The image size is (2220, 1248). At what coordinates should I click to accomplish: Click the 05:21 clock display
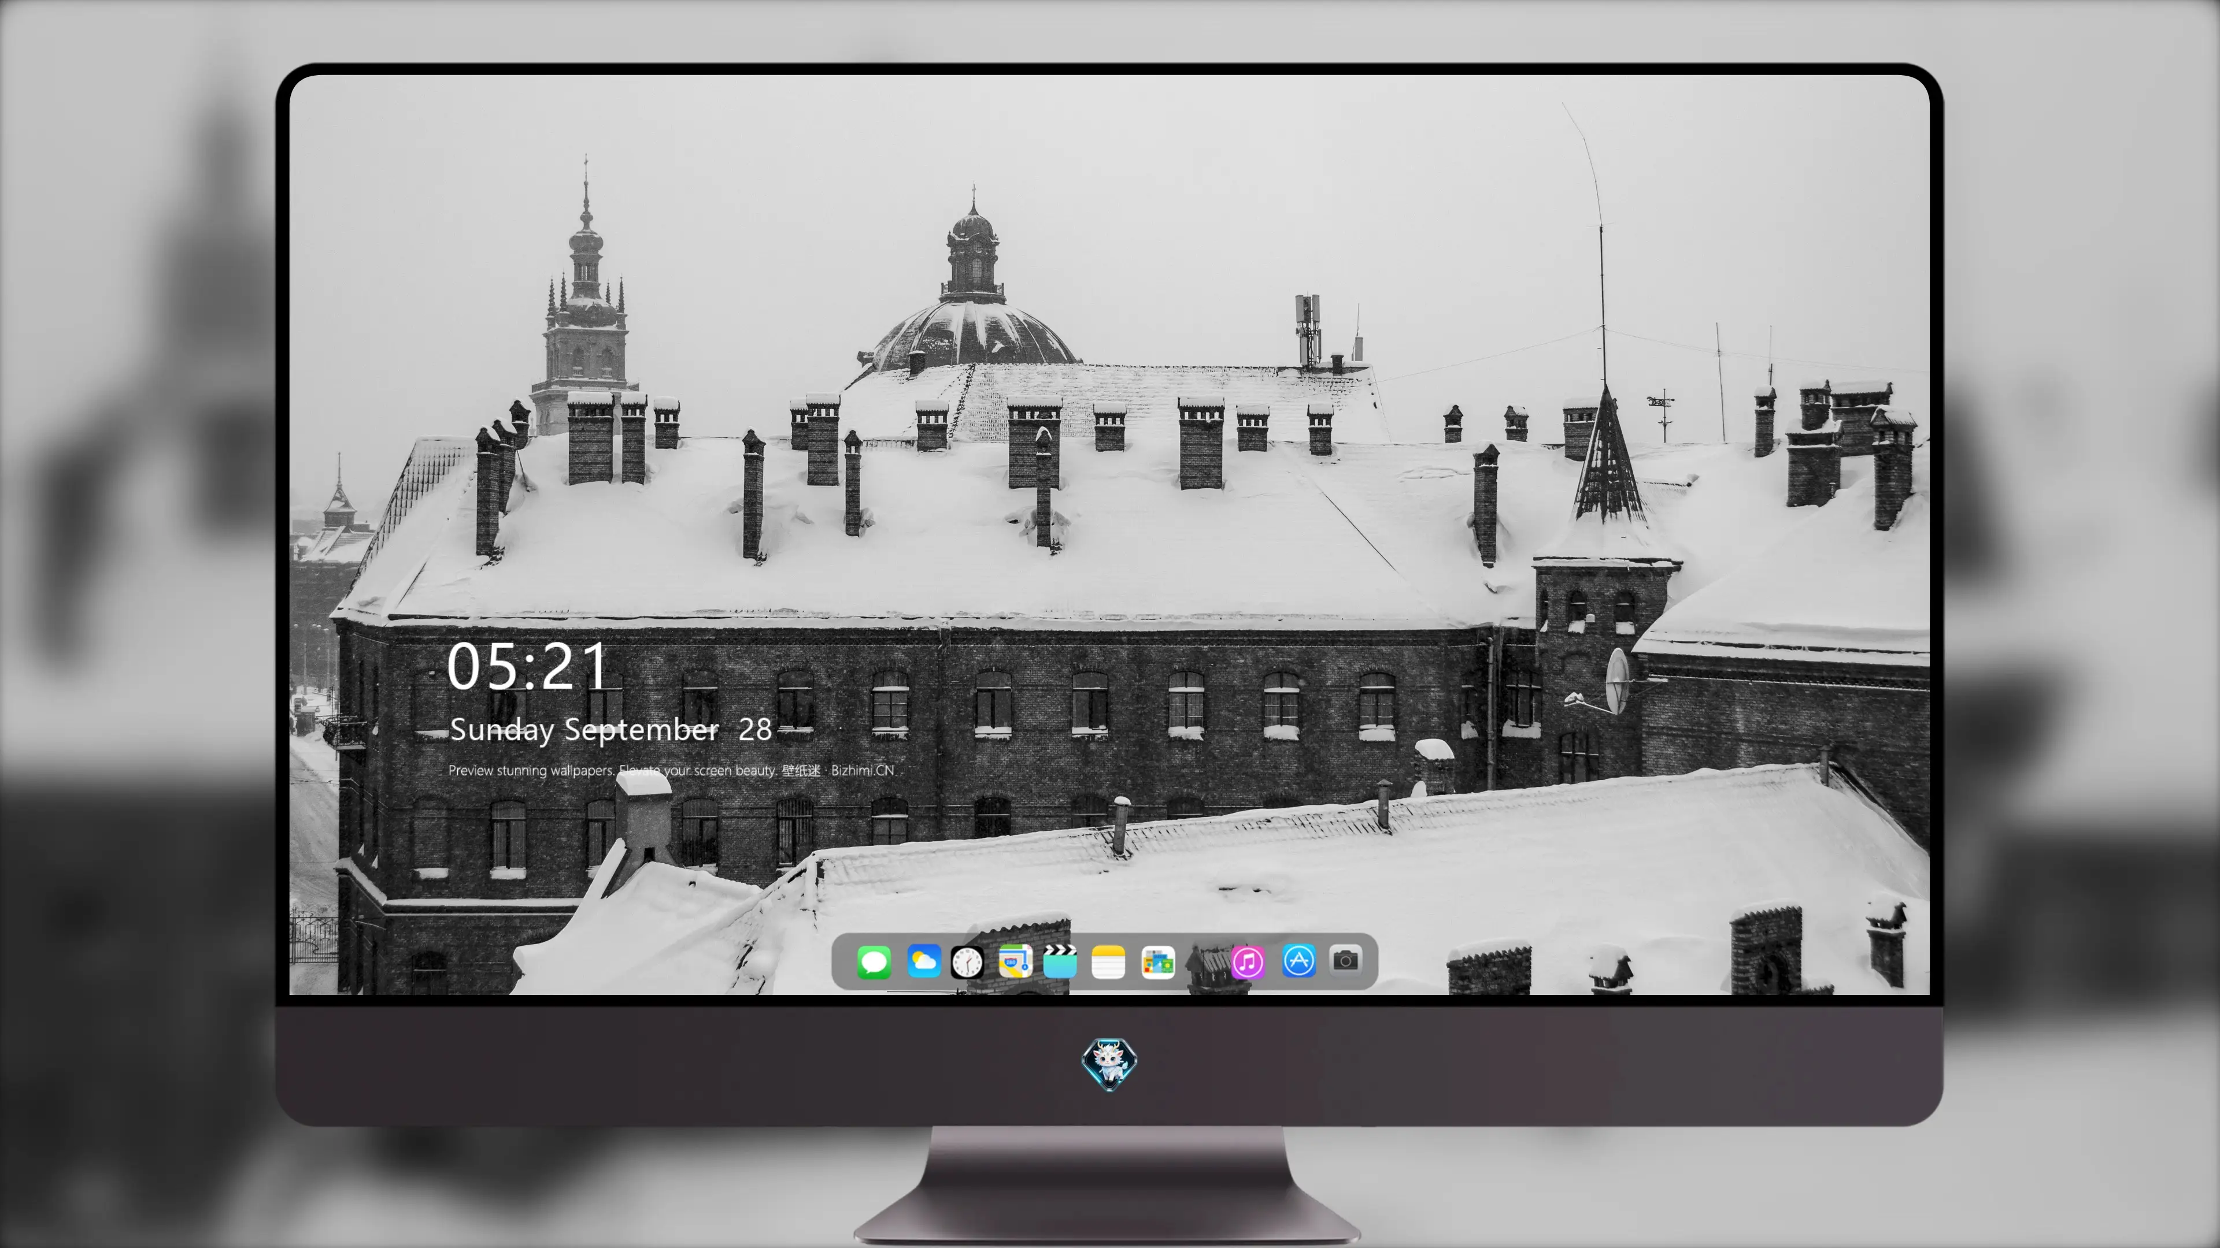[x=527, y=667]
